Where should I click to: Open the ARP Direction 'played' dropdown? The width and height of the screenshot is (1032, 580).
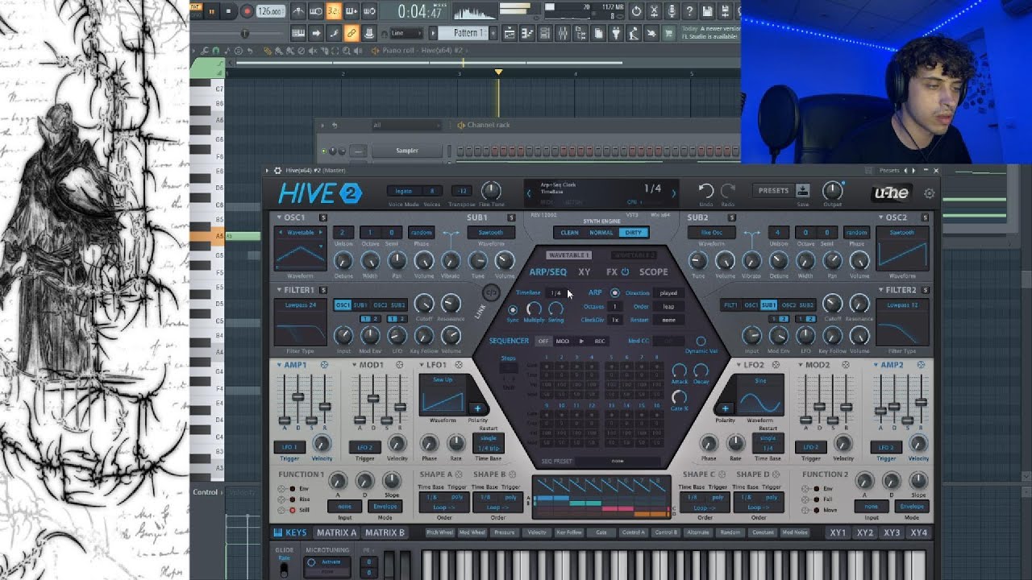coord(668,293)
